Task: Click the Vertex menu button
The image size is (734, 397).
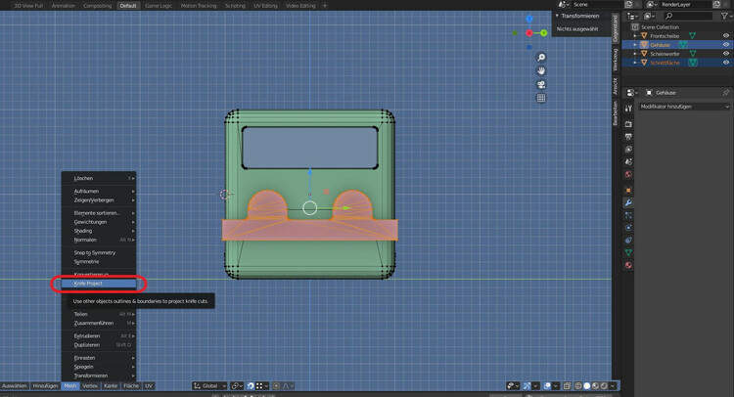Action: [x=90, y=386]
